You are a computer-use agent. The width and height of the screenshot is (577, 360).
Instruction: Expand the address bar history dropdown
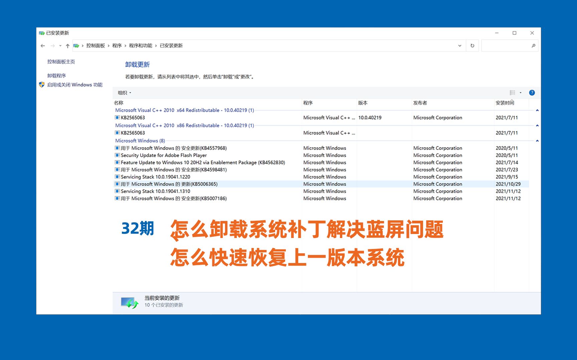click(x=460, y=46)
